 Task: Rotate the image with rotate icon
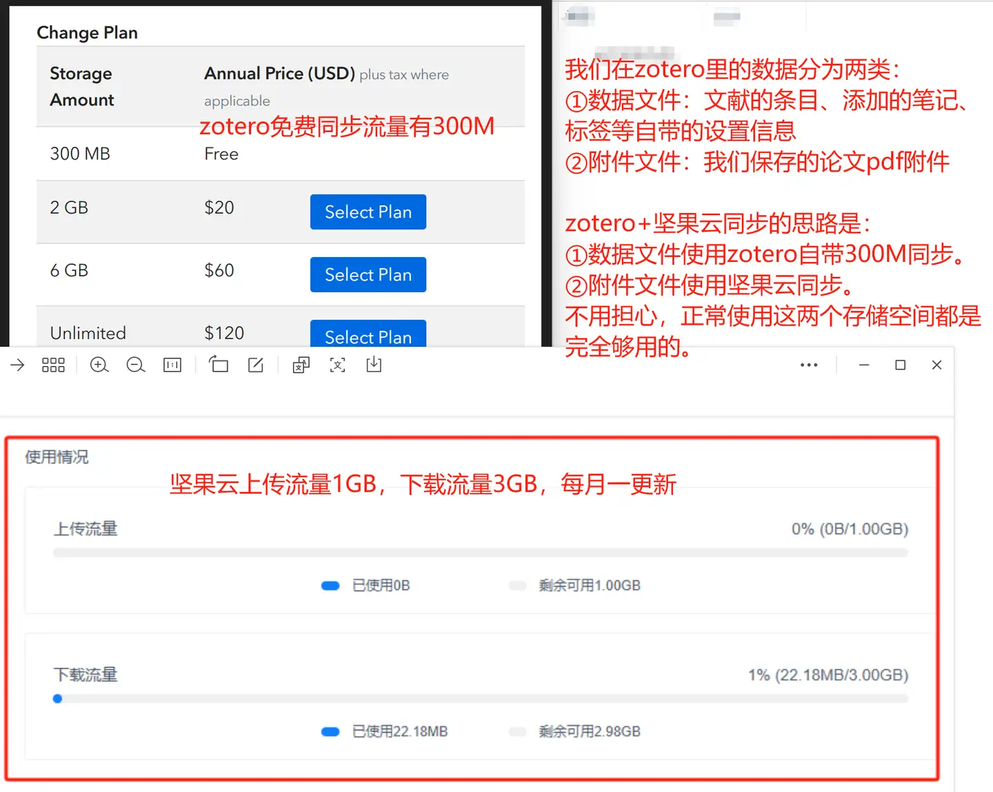(x=219, y=365)
